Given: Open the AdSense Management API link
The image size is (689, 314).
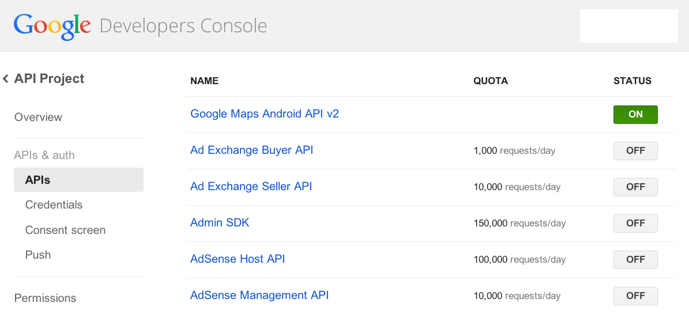Looking at the screenshot, I should click(x=259, y=296).
